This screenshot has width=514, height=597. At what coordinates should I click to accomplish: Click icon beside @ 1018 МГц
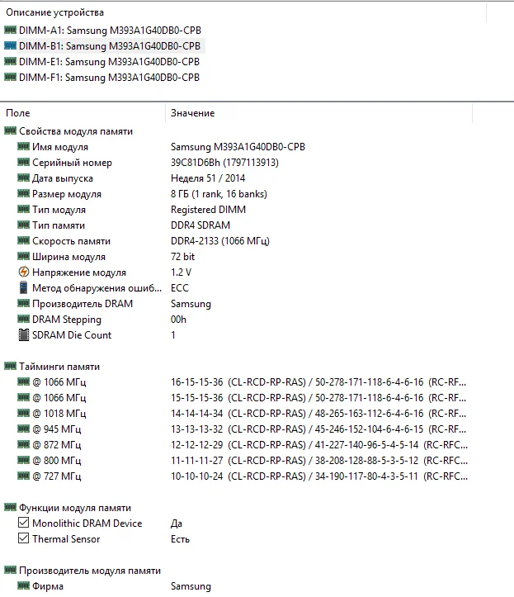(23, 413)
